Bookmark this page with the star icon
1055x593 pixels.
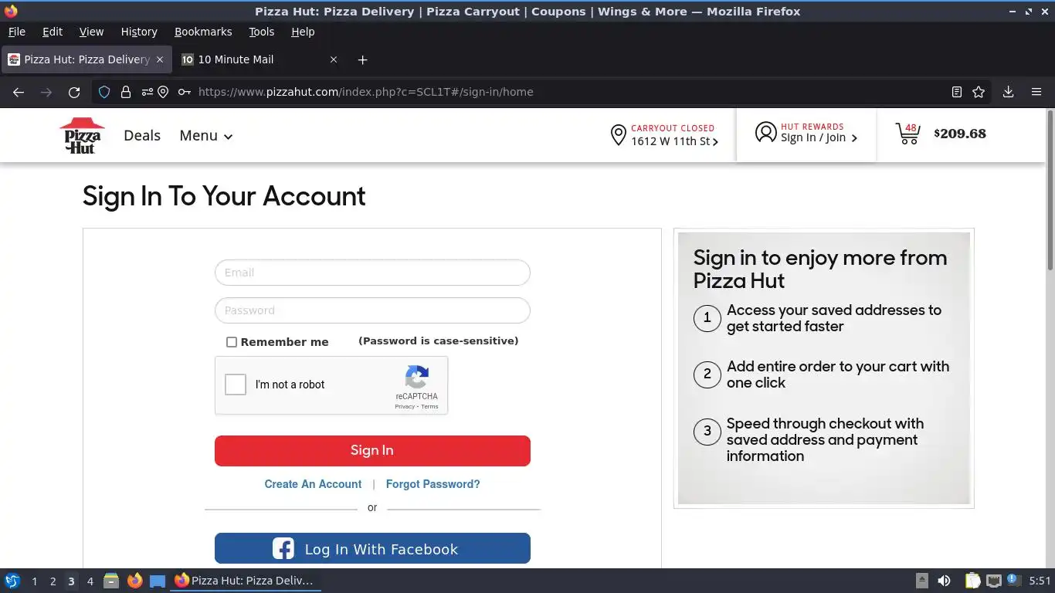pos(979,92)
